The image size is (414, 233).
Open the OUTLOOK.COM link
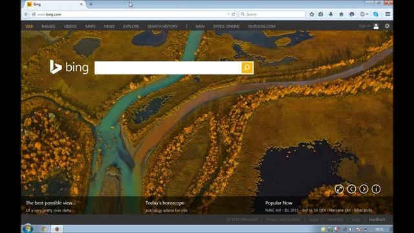point(261,27)
